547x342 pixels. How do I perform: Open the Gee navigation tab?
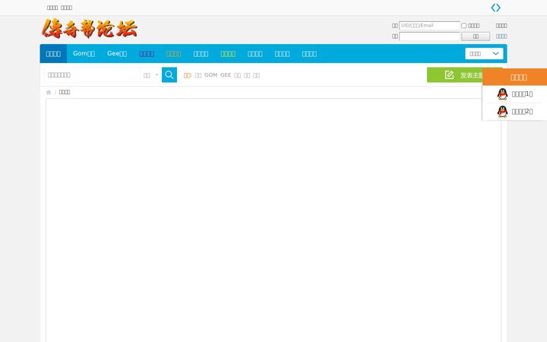point(117,54)
